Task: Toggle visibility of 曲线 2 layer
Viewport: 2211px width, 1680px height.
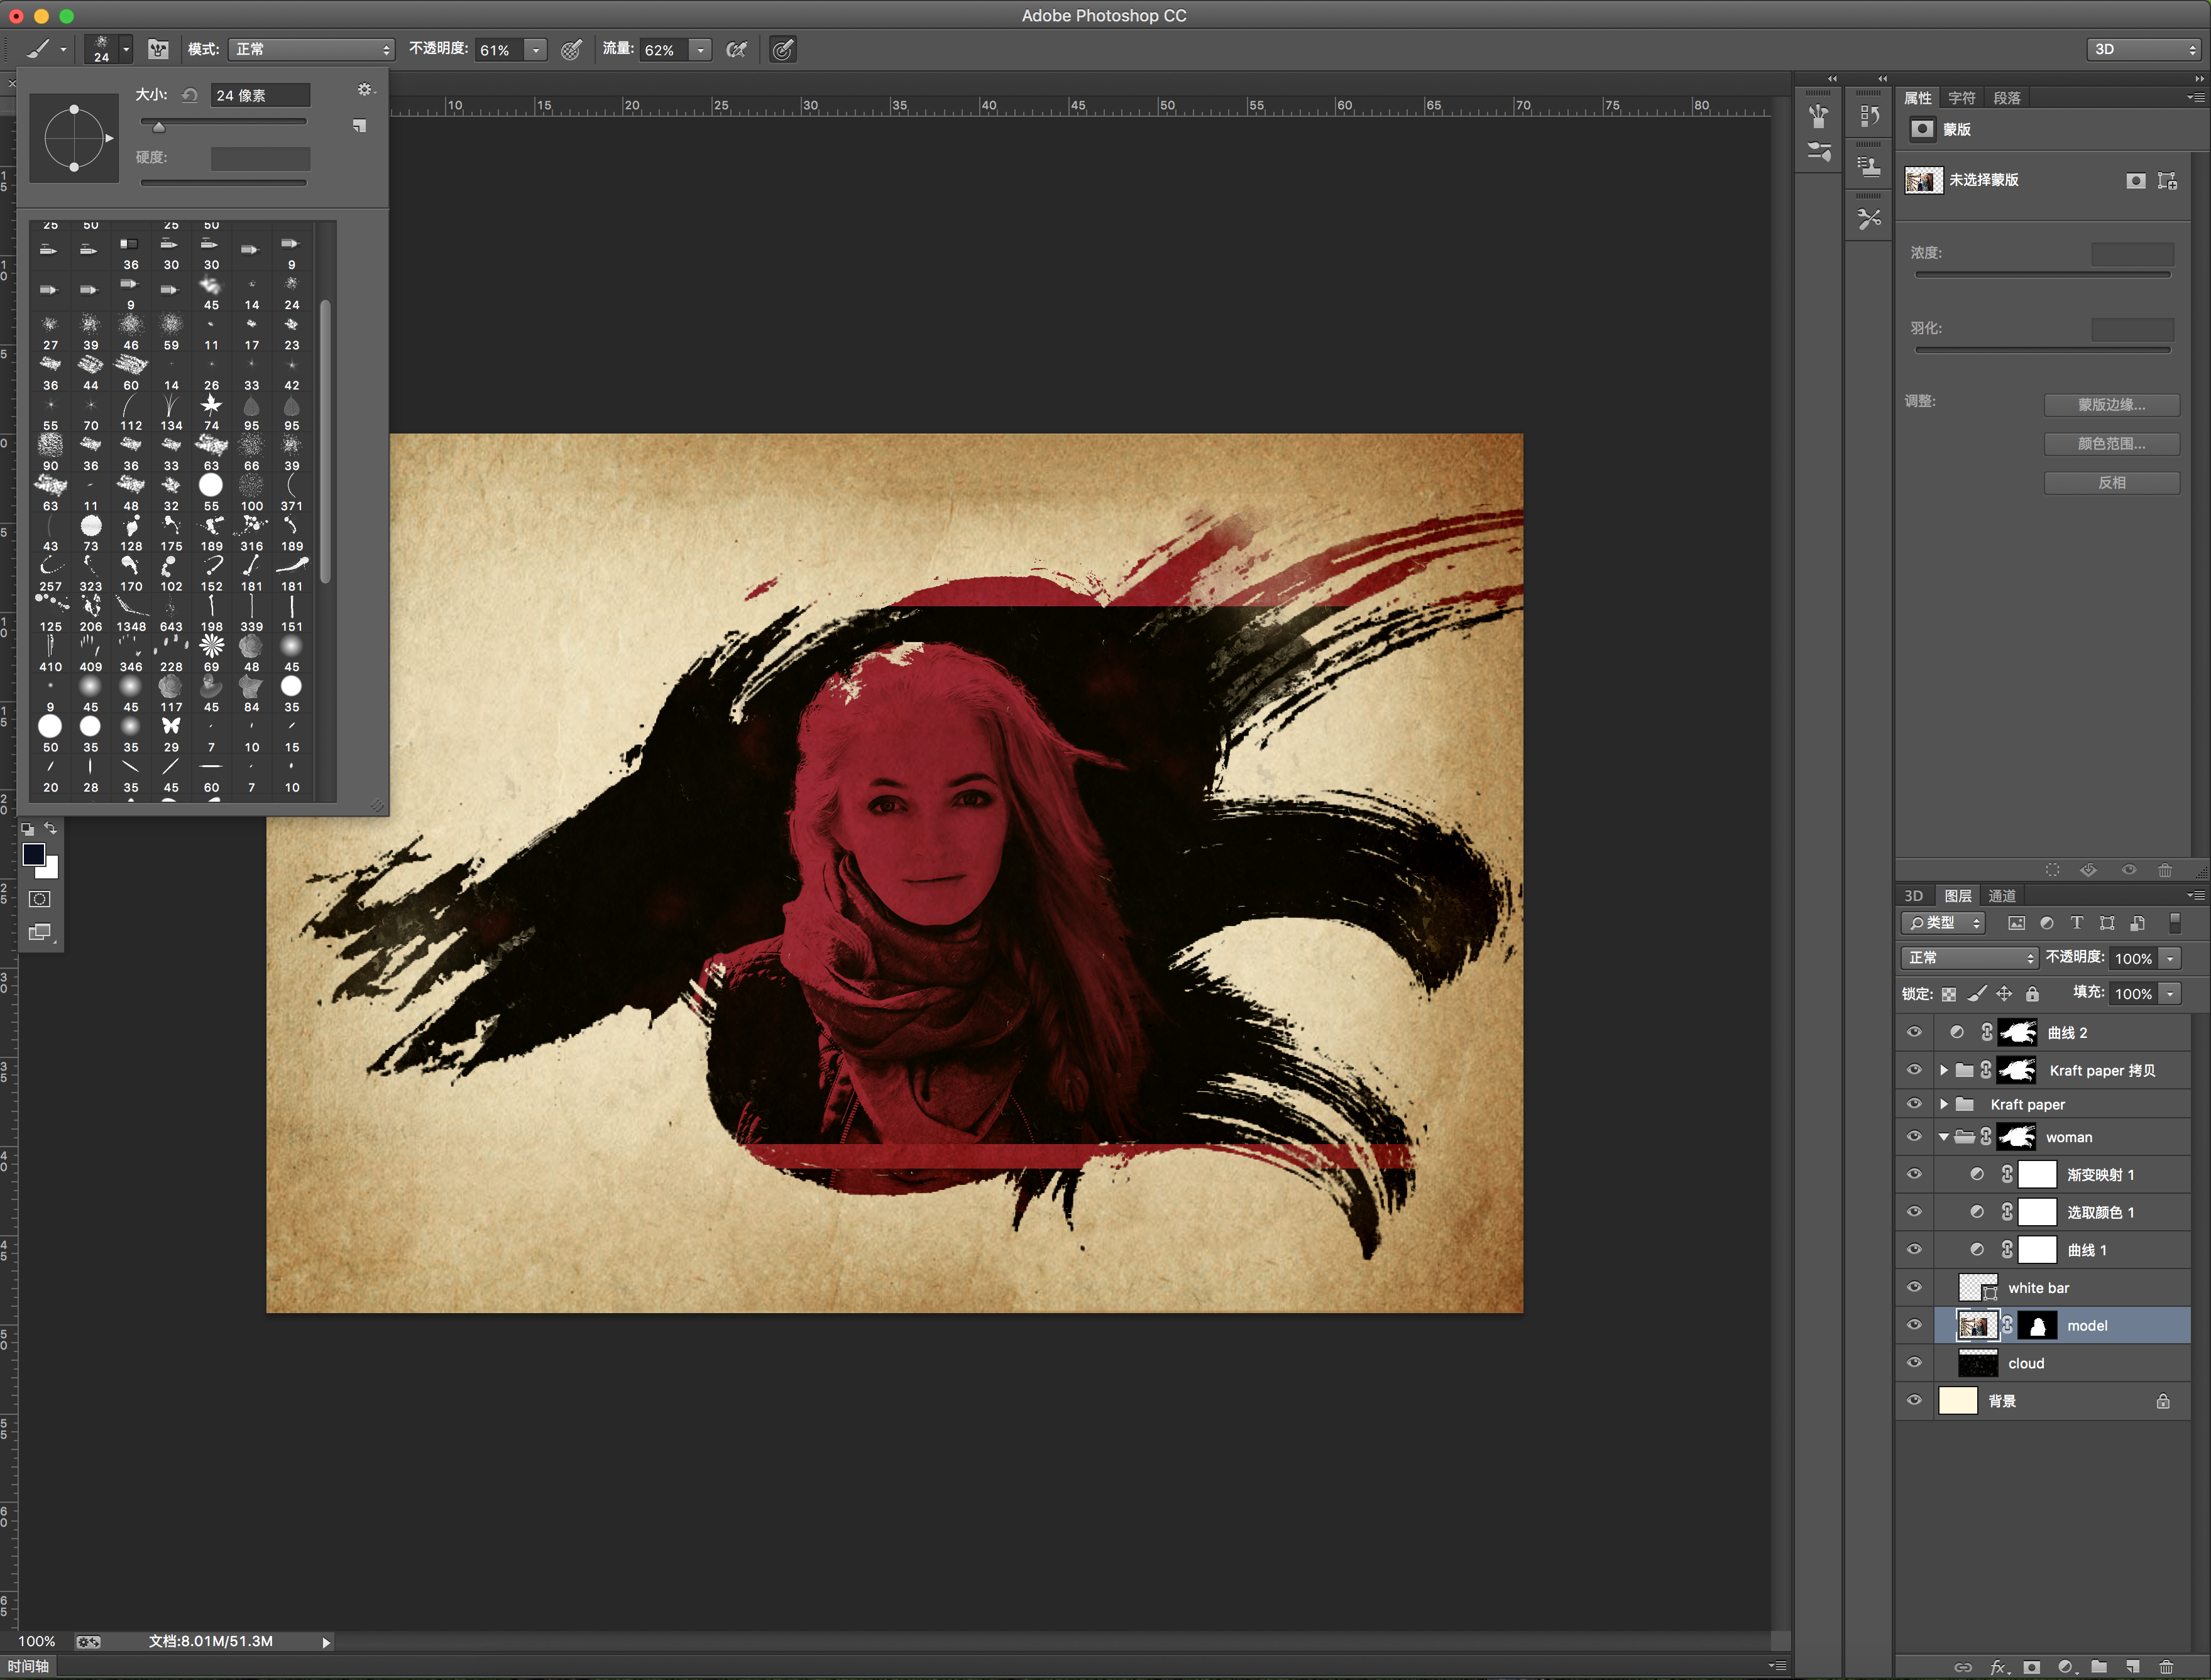Action: tap(1914, 1032)
